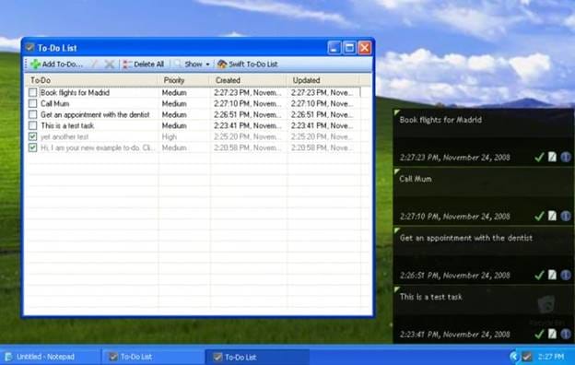This screenshot has height=365, width=575.
Task: Click the red X delete to-do toolbar icon
Action: [x=110, y=65]
